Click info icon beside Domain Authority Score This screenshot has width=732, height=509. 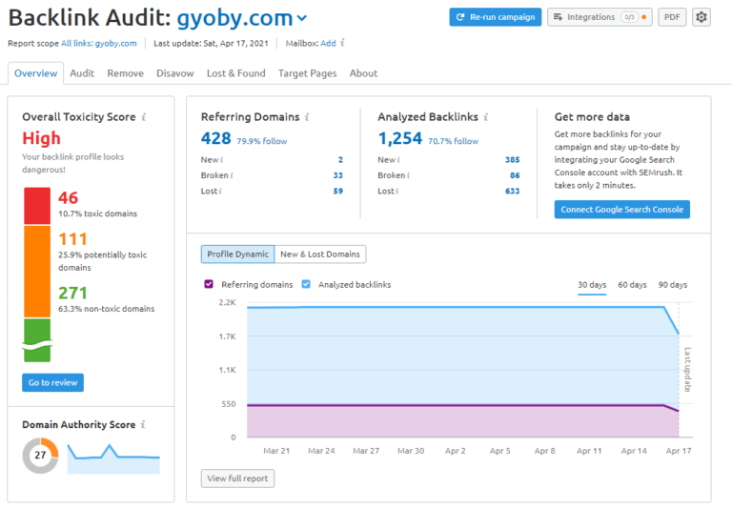tap(143, 424)
